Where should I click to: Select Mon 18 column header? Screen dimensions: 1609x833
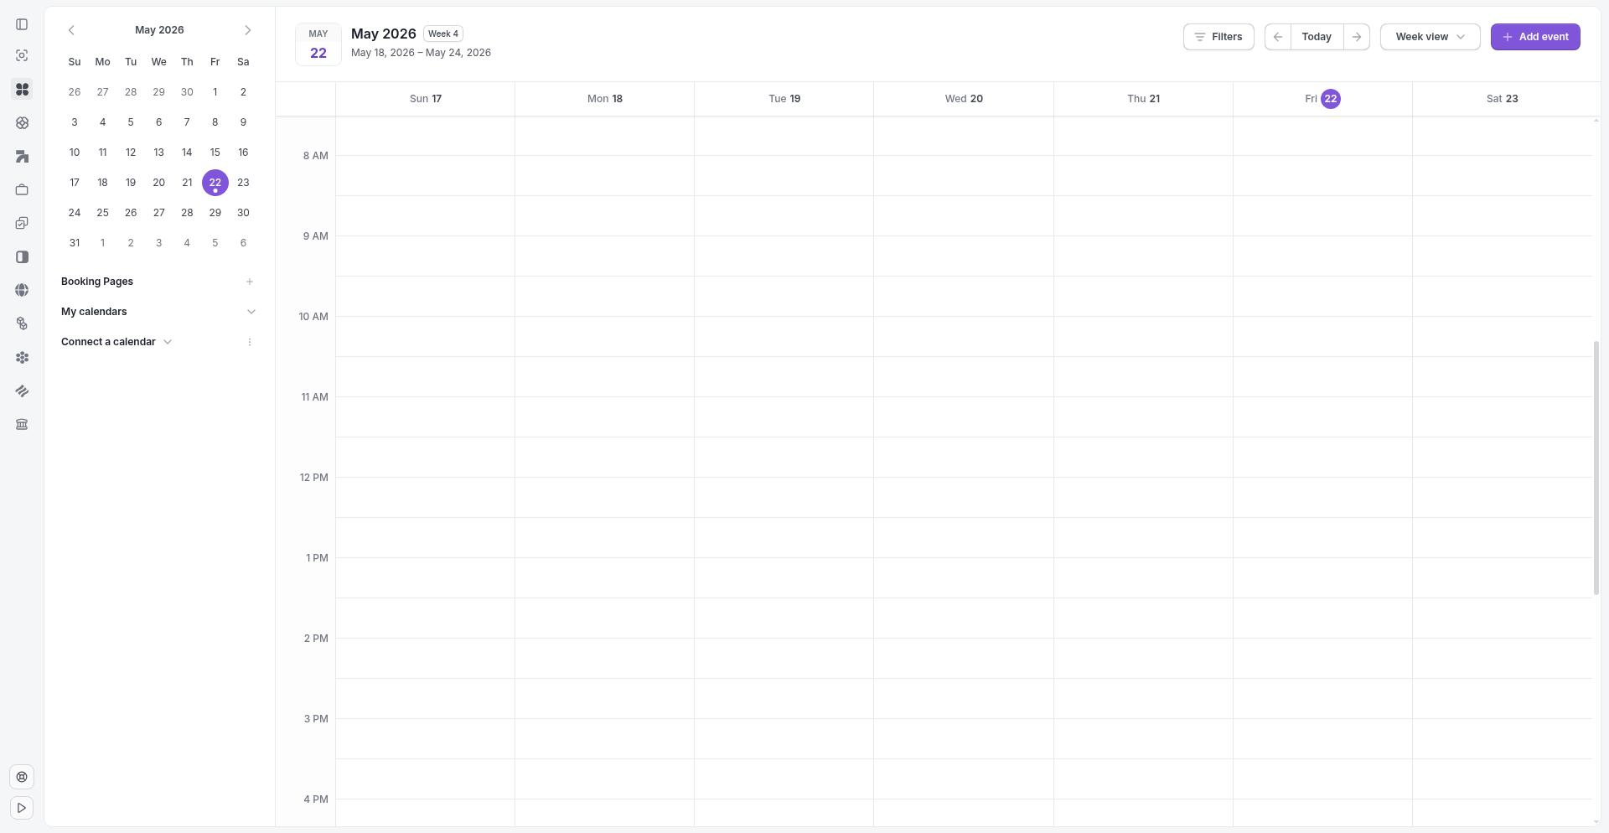coord(605,99)
